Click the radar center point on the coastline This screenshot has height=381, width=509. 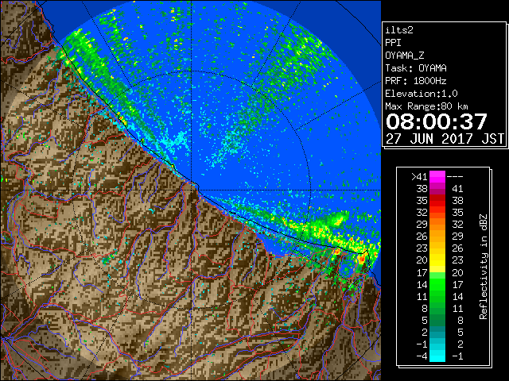192,190
